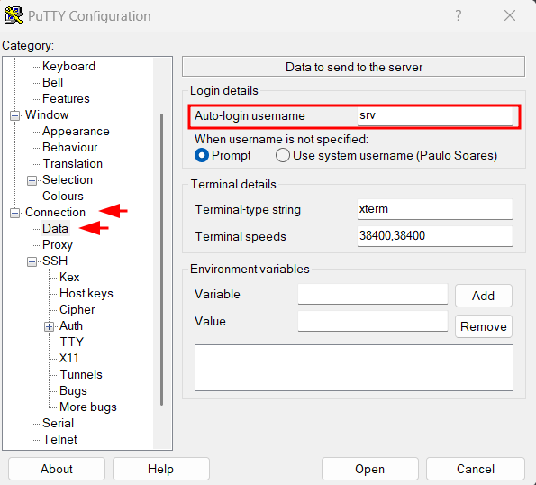Focus the Terminal-type string field
The width and height of the screenshot is (536, 485).
(x=435, y=209)
